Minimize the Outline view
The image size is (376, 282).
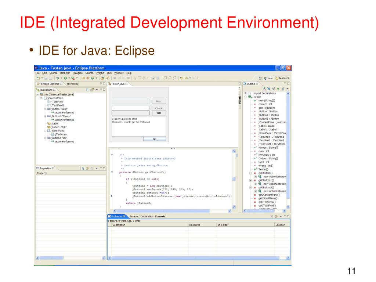[285, 83]
